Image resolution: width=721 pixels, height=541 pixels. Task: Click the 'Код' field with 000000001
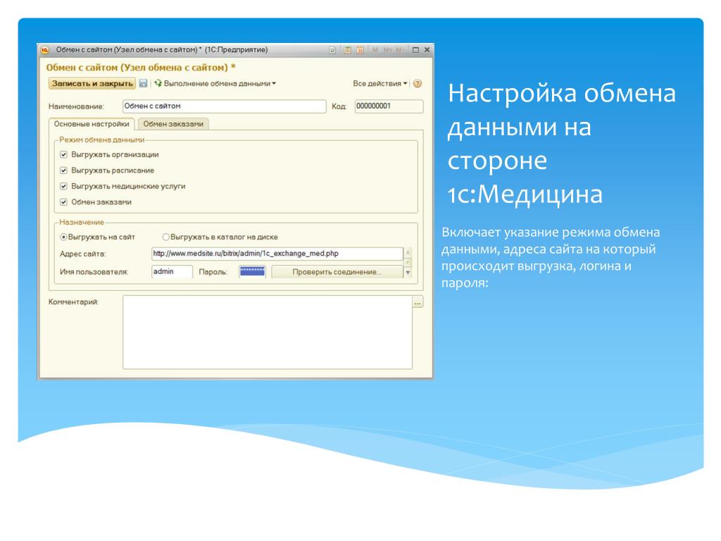pos(389,106)
